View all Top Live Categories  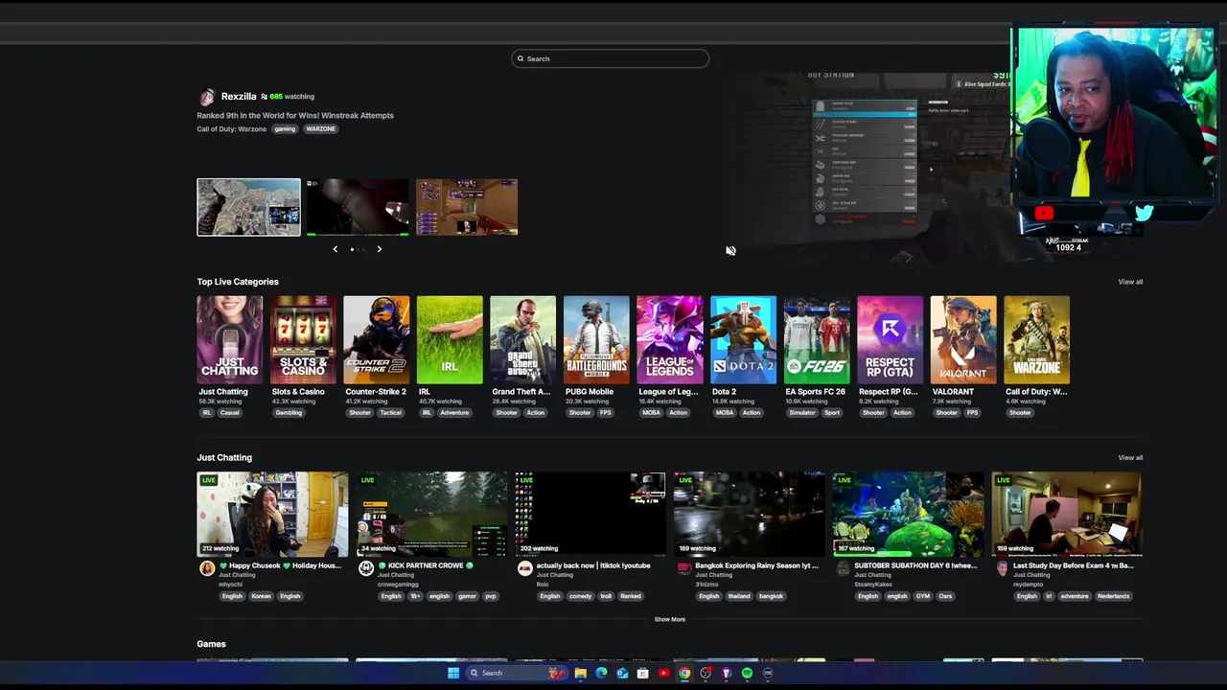point(1130,282)
